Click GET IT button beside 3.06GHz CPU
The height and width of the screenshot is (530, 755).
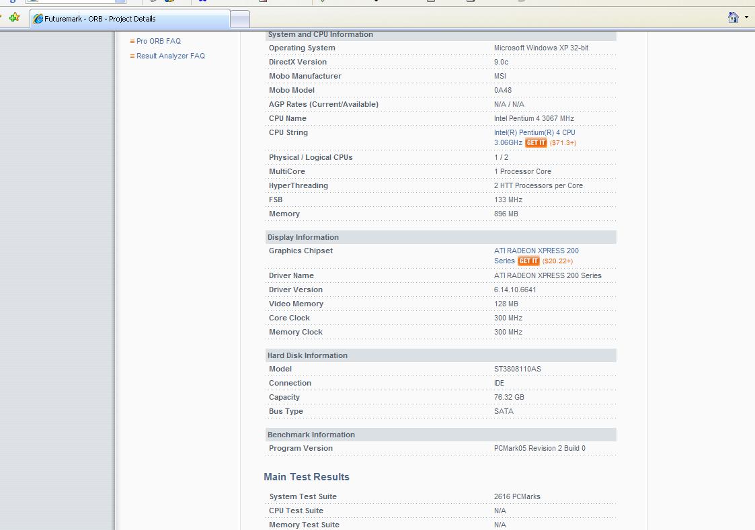pyautogui.click(x=536, y=143)
